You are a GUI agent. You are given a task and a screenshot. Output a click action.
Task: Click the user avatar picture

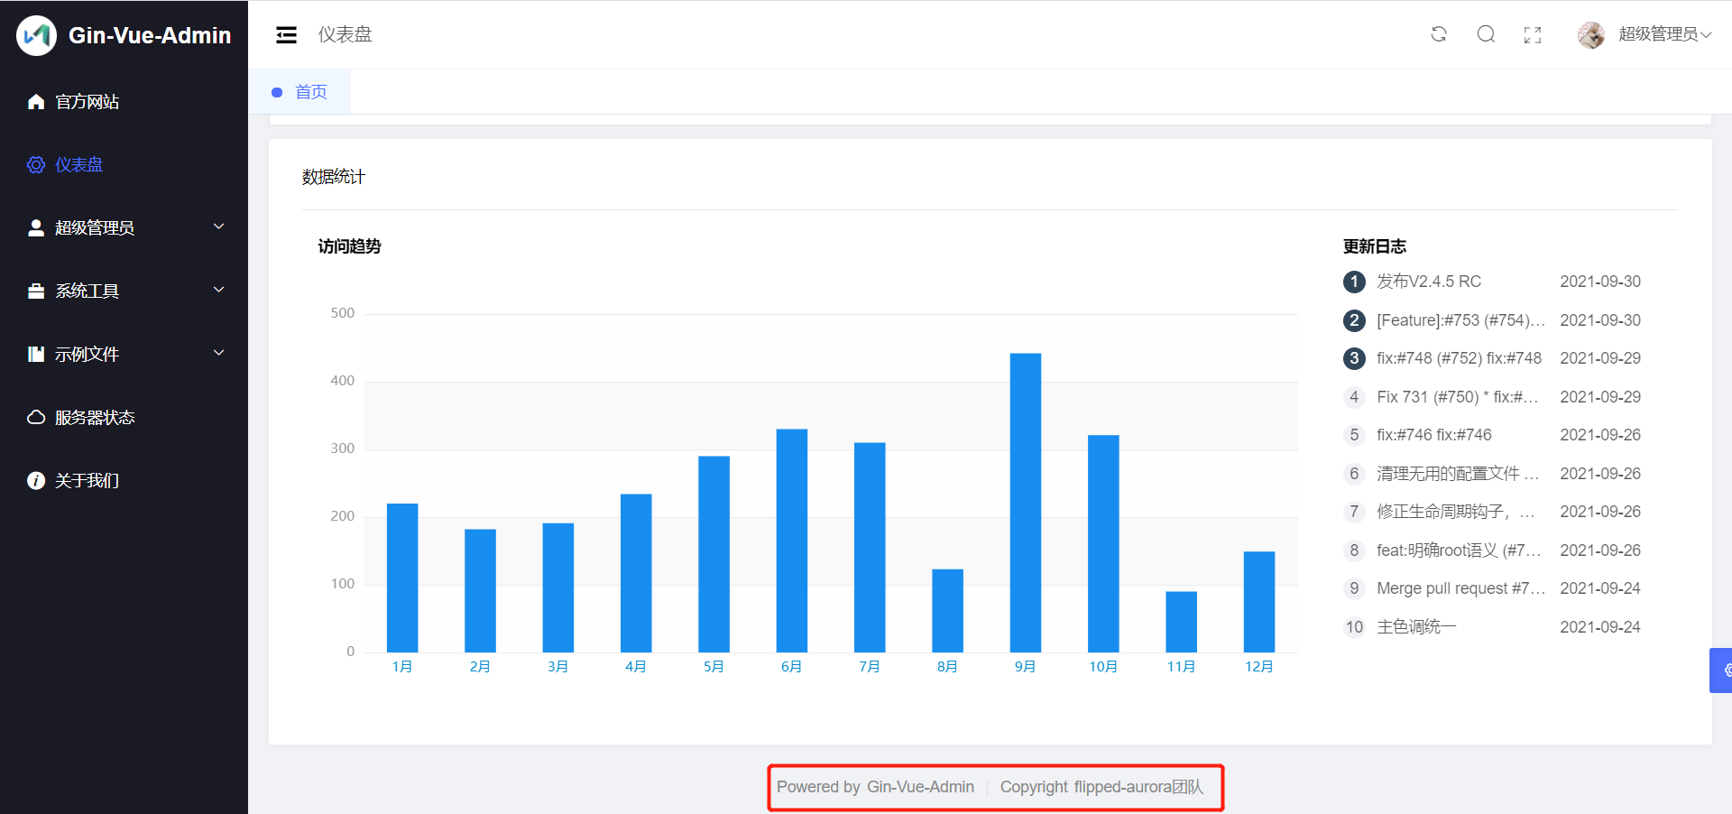[1591, 35]
